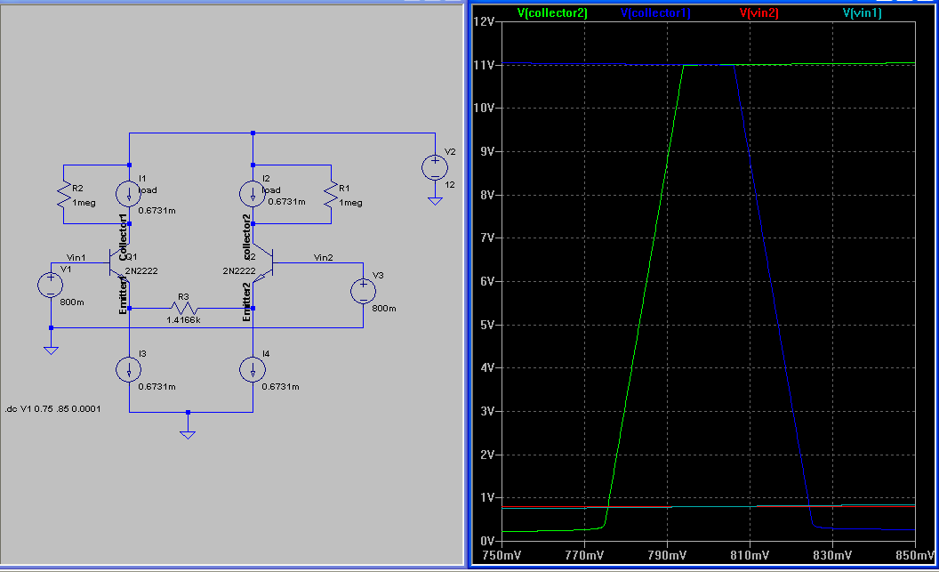Viewport: 939px width, 572px height.
Task: Click the 750mV label on the horizontal axis
Action: tap(502, 555)
